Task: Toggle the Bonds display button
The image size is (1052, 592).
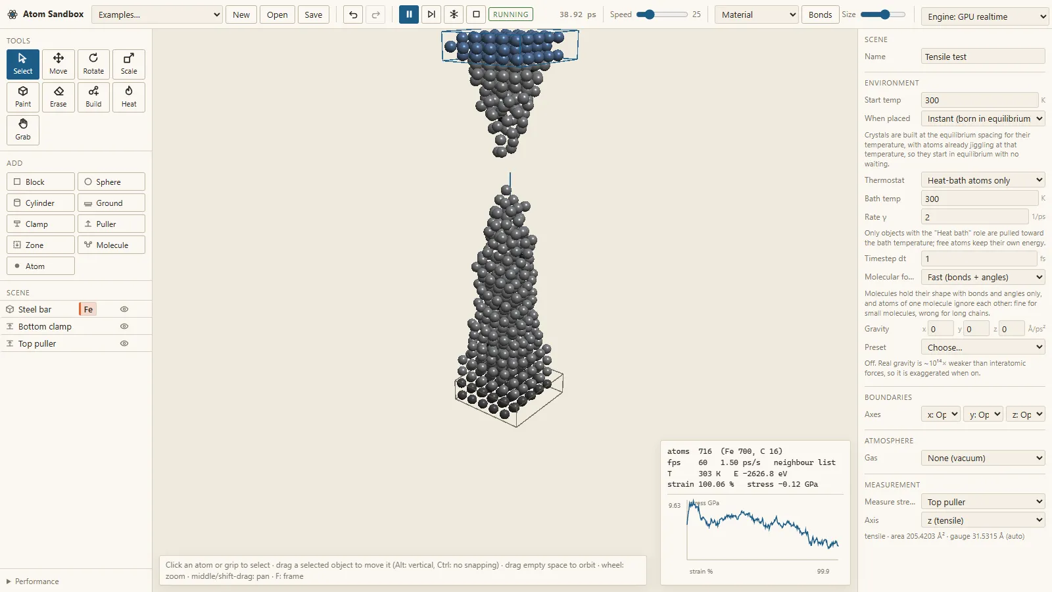Action: click(820, 14)
